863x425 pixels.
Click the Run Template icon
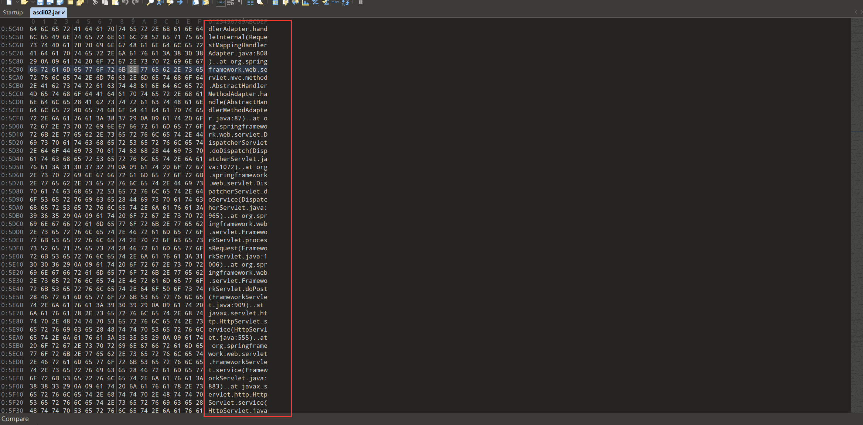coord(206,2)
